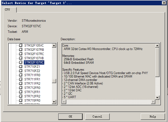Click the Vendor value STMicroelectronics
The width and height of the screenshot is (168, 122).
pyautogui.click(x=34, y=21)
